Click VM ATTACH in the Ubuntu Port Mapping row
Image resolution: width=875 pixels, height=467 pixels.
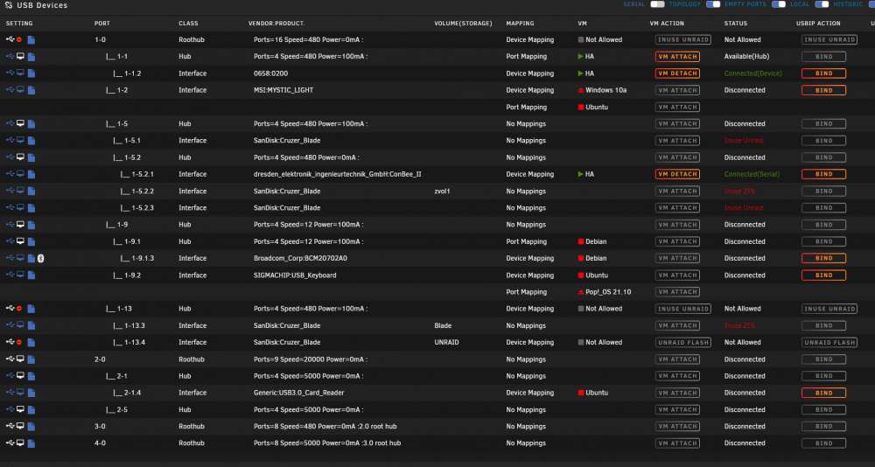point(677,107)
